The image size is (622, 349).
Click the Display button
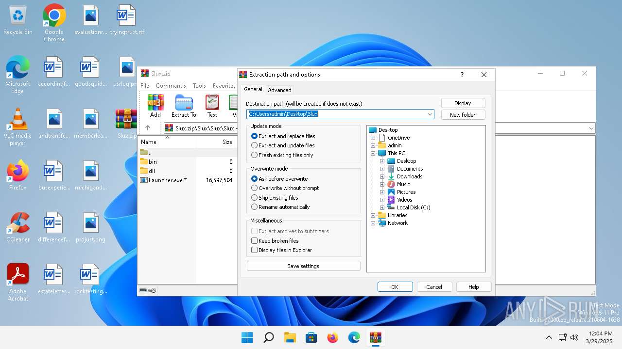point(463,103)
